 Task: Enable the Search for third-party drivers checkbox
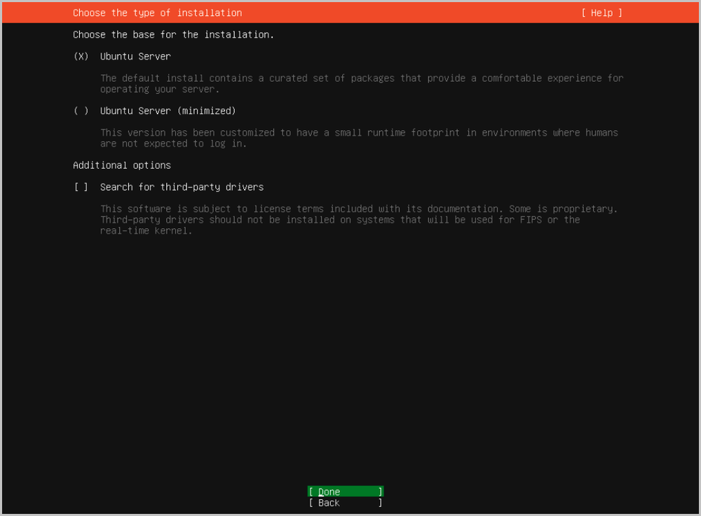coord(81,187)
